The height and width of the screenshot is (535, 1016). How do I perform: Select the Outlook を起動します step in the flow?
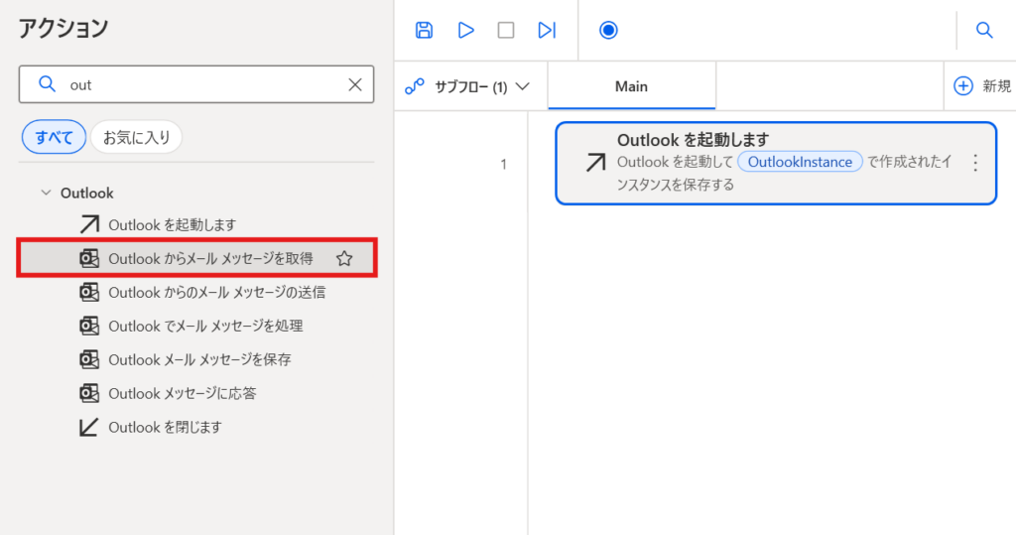(x=776, y=164)
